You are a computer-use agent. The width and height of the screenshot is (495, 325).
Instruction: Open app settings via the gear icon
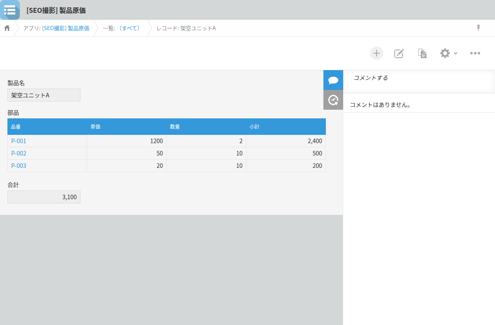(445, 53)
